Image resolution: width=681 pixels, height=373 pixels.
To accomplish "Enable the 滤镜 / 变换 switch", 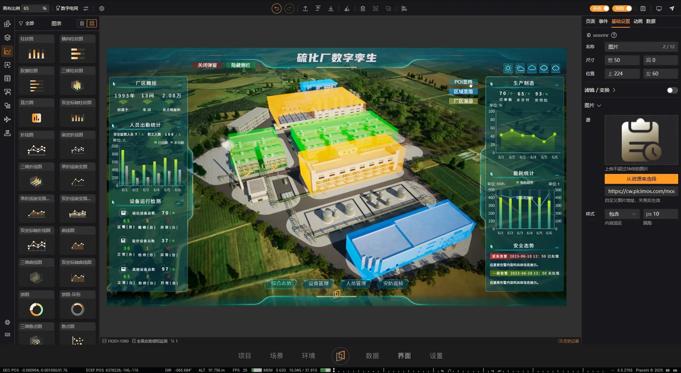I will coord(671,90).
